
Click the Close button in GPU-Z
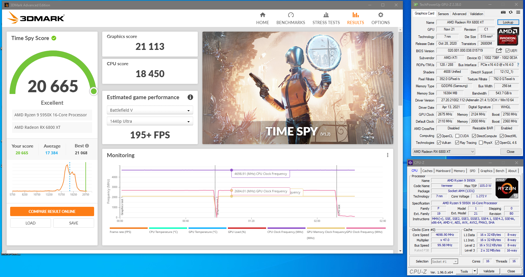tap(511, 152)
